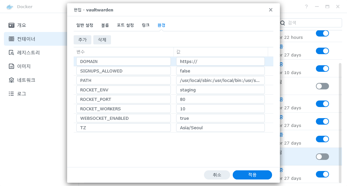347x186 pixels.
Task: Click the help question mark icon
Action: [306, 7]
